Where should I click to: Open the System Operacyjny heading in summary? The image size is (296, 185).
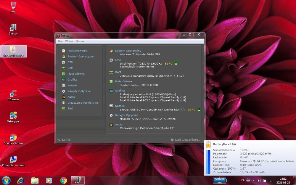click(x=128, y=51)
